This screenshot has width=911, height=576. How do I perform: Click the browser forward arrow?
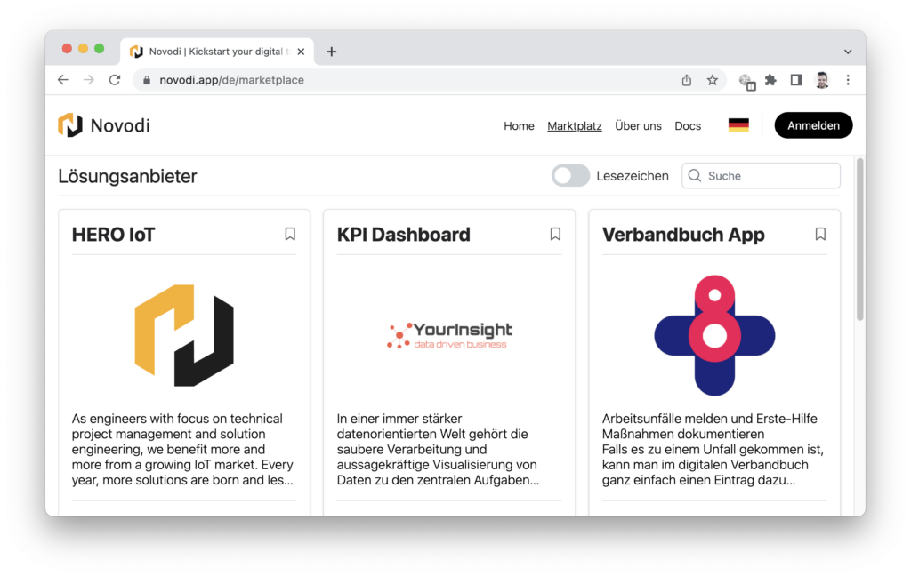[x=88, y=80]
